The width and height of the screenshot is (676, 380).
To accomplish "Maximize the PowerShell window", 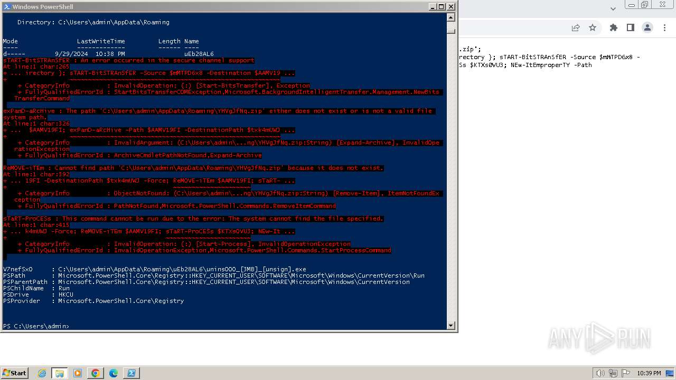I will coord(442,7).
